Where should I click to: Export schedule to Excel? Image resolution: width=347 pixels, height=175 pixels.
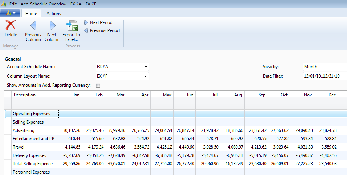(x=71, y=26)
